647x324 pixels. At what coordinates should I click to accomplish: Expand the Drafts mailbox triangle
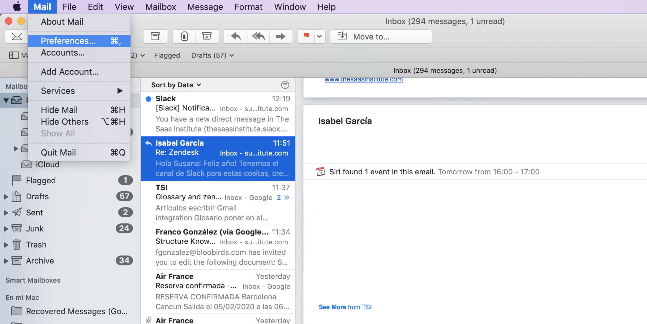tap(6, 197)
